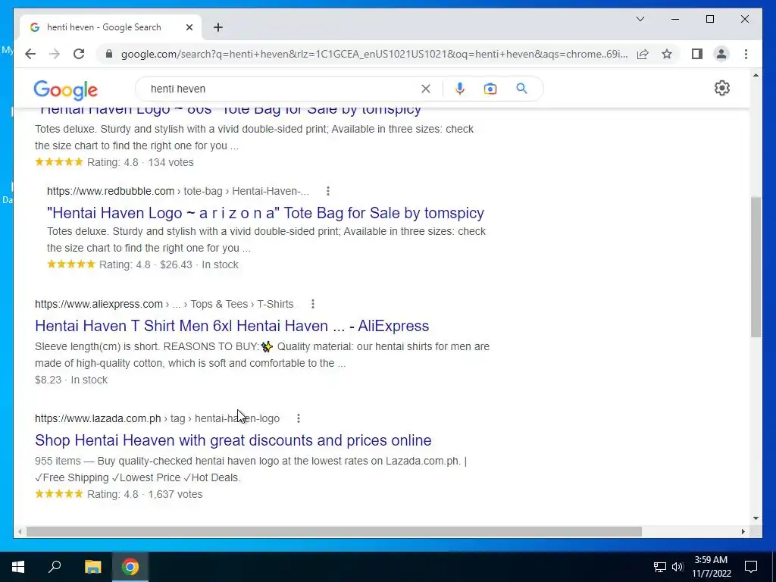This screenshot has height=582, width=776.
Task: Click the scroll down arrow
Action: 756,518
